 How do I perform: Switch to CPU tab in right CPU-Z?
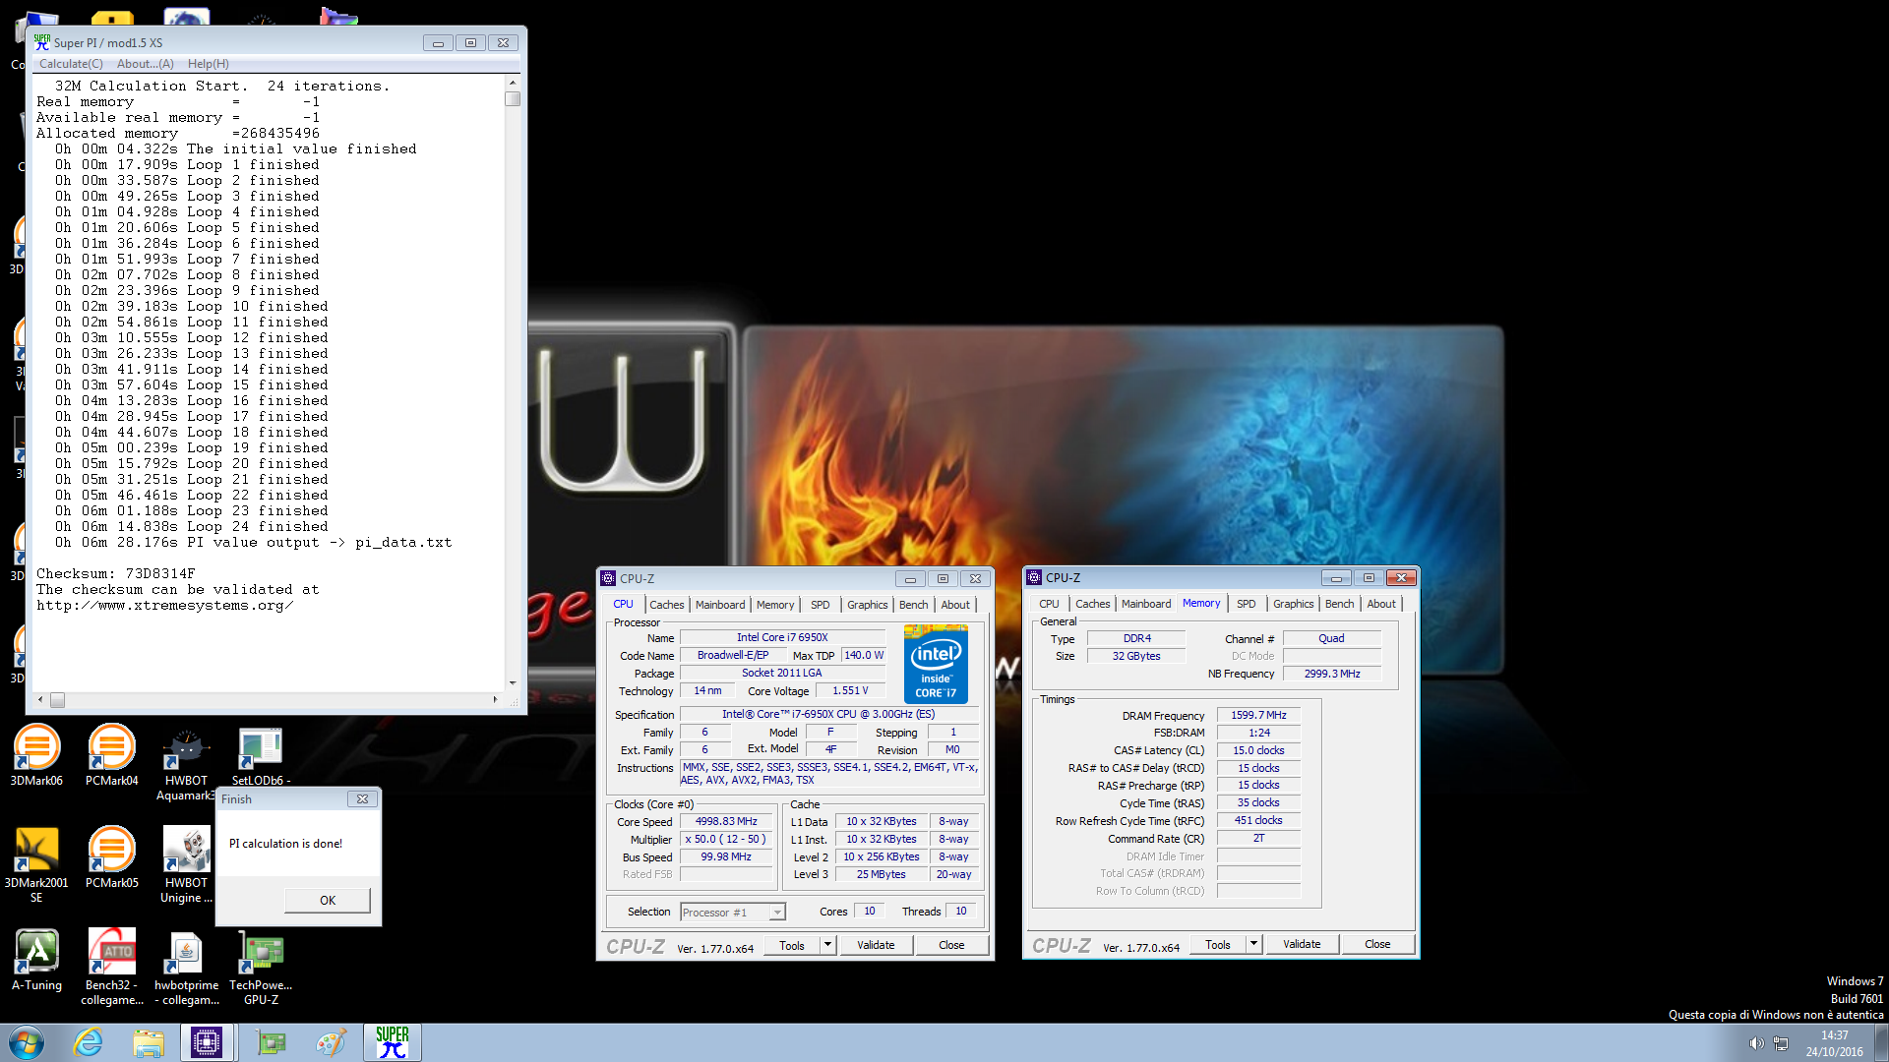tap(1049, 604)
